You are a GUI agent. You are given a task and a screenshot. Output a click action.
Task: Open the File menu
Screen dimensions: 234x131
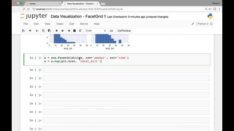coord(26,24)
